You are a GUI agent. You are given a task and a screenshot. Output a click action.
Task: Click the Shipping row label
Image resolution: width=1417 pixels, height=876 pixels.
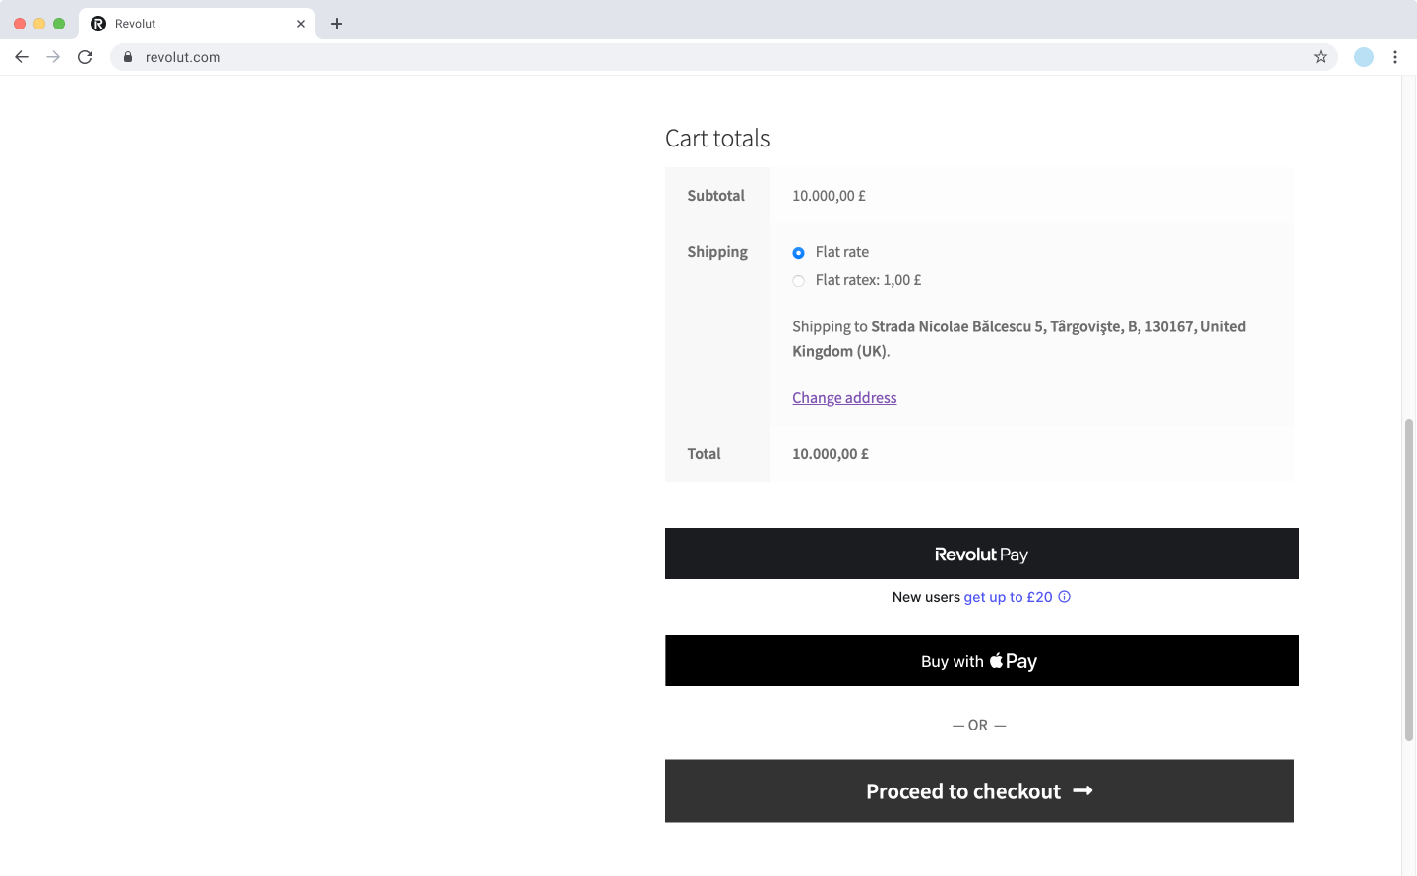[717, 252]
